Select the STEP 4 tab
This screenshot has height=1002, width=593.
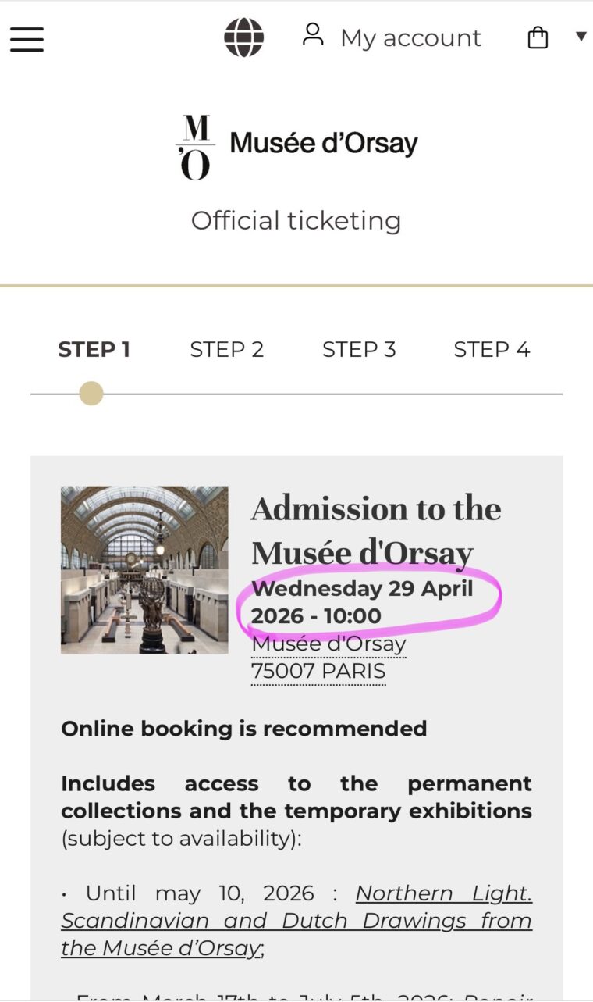pyautogui.click(x=492, y=349)
